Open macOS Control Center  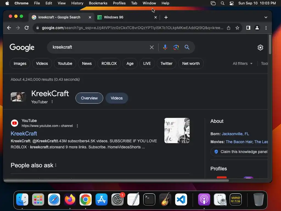232,3
